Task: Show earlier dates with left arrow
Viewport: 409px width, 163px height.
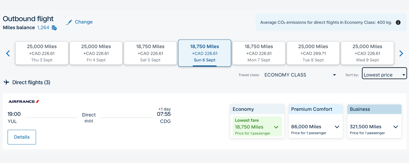Action: [x=8, y=53]
